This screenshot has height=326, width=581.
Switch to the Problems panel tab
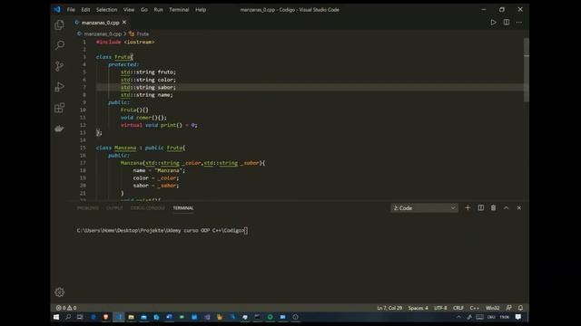click(x=88, y=208)
